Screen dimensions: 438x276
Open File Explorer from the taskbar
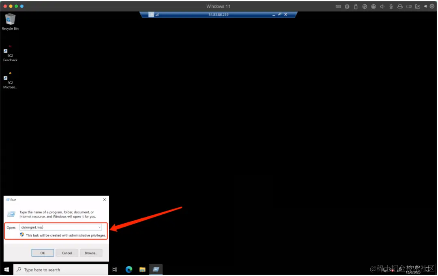tap(142, 270)
